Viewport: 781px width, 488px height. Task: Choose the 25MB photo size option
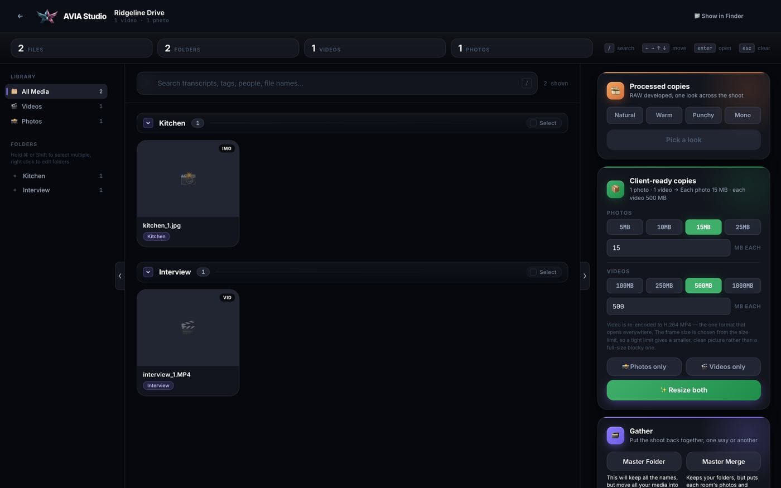pyautogui.click(x=743, y=227)
